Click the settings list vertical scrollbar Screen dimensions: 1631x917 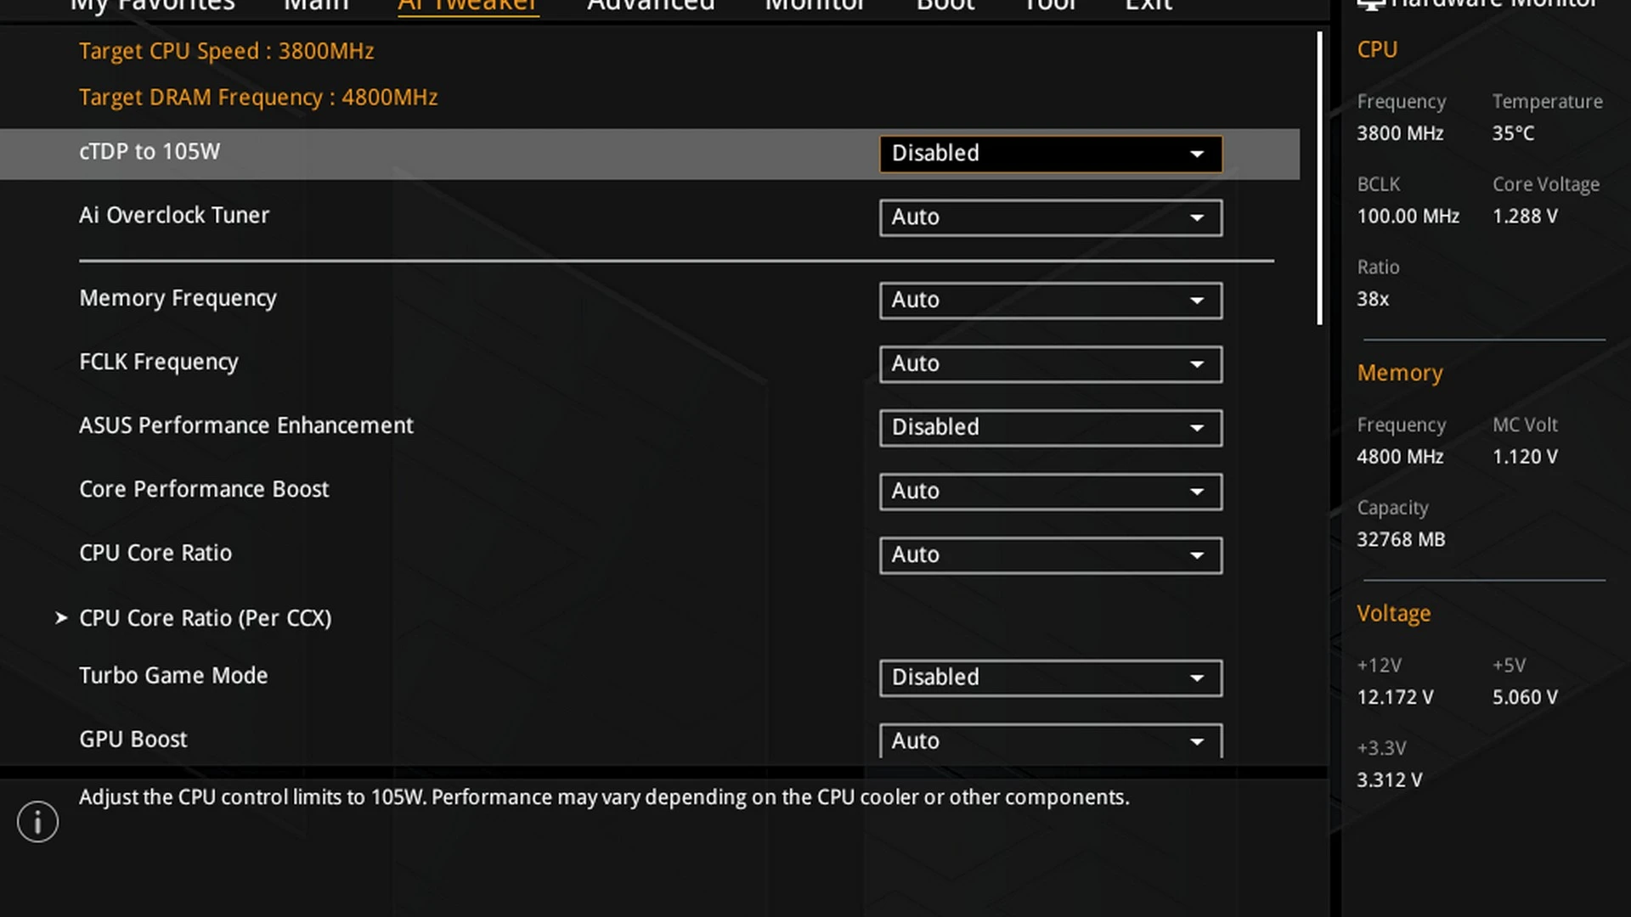click(x=1319, y=178)
